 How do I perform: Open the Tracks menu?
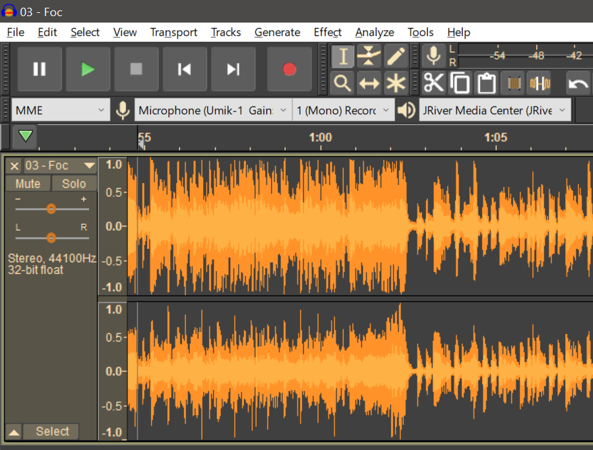coord(226,32)
